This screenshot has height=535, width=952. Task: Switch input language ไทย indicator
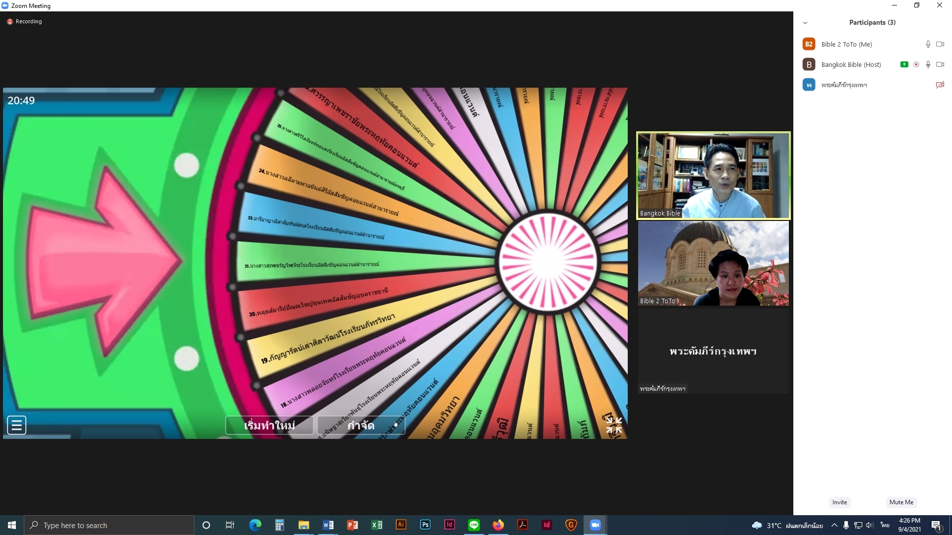click(885, 525)
